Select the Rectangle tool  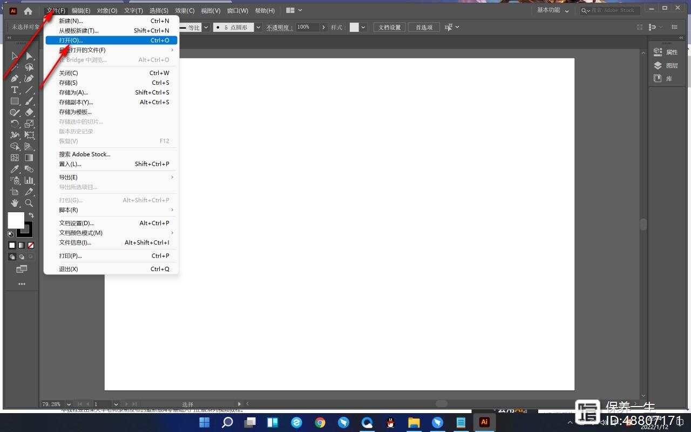coord(15,102)
